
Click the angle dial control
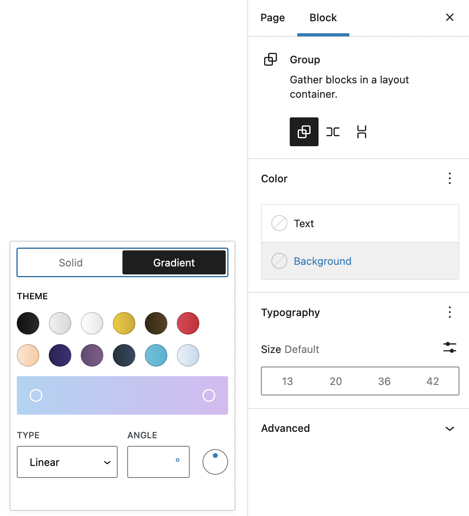[215, 462]
